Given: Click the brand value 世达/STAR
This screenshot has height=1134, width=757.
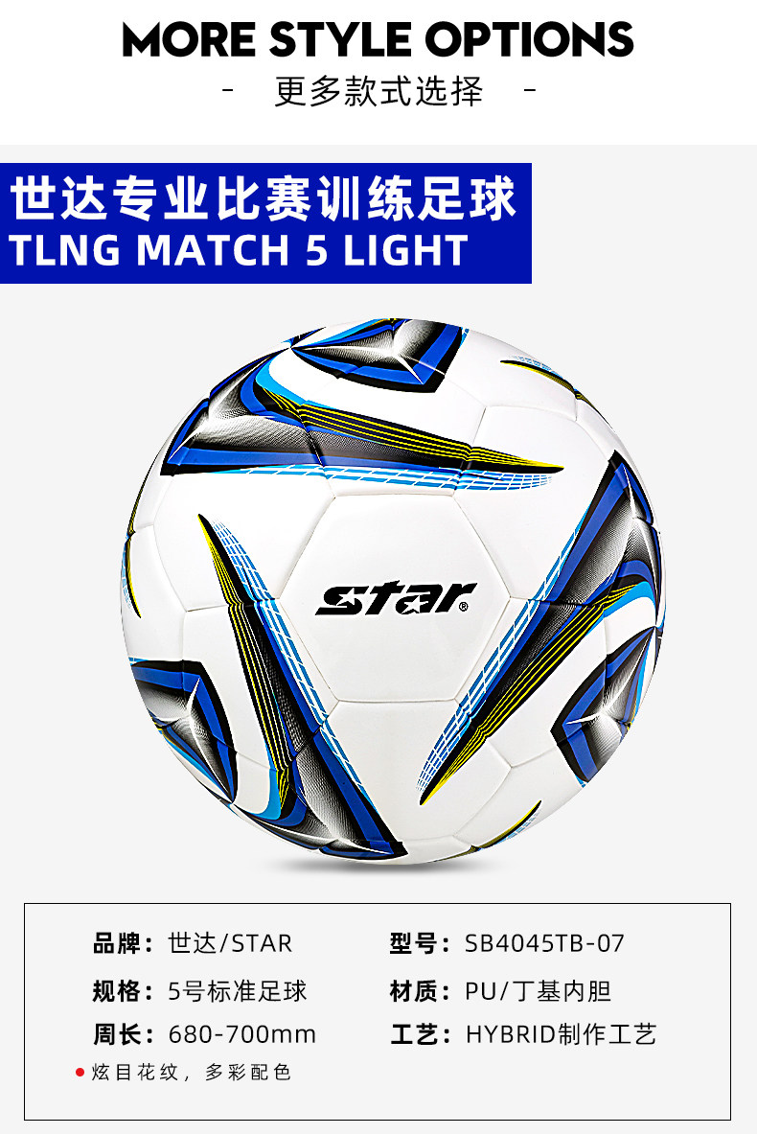Looking at the screenshot, I should pyautogui.click(x=230, y=943).
